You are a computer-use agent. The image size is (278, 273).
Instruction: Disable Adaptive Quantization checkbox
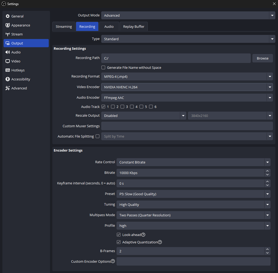[x=119, y=242]
